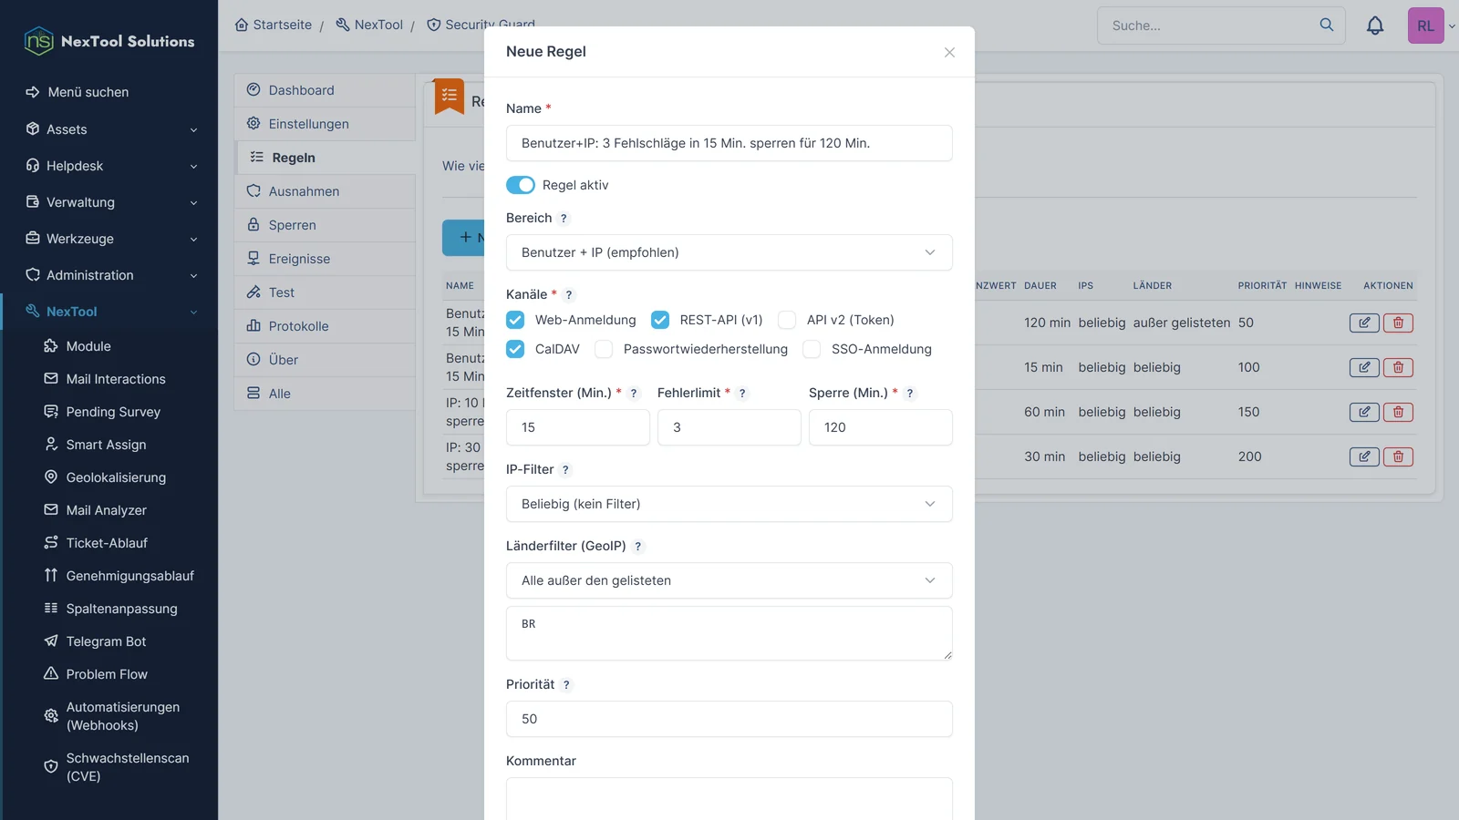1459x820 pixels.
Task: Open the RL user avatar menu
Action: pos(1425,26)
